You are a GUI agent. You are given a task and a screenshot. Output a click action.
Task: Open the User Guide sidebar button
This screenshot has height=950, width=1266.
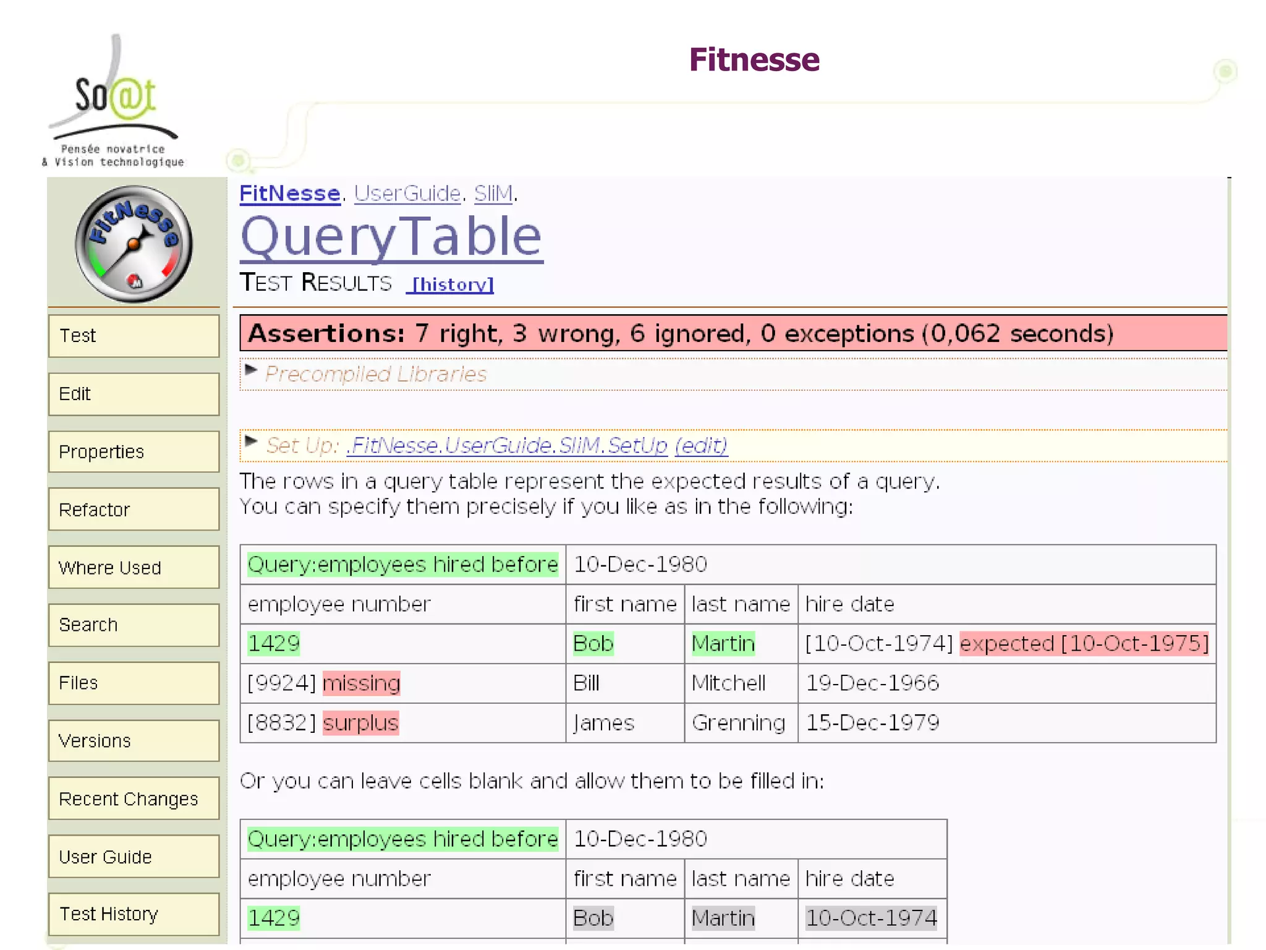click(x=134, y=857)
